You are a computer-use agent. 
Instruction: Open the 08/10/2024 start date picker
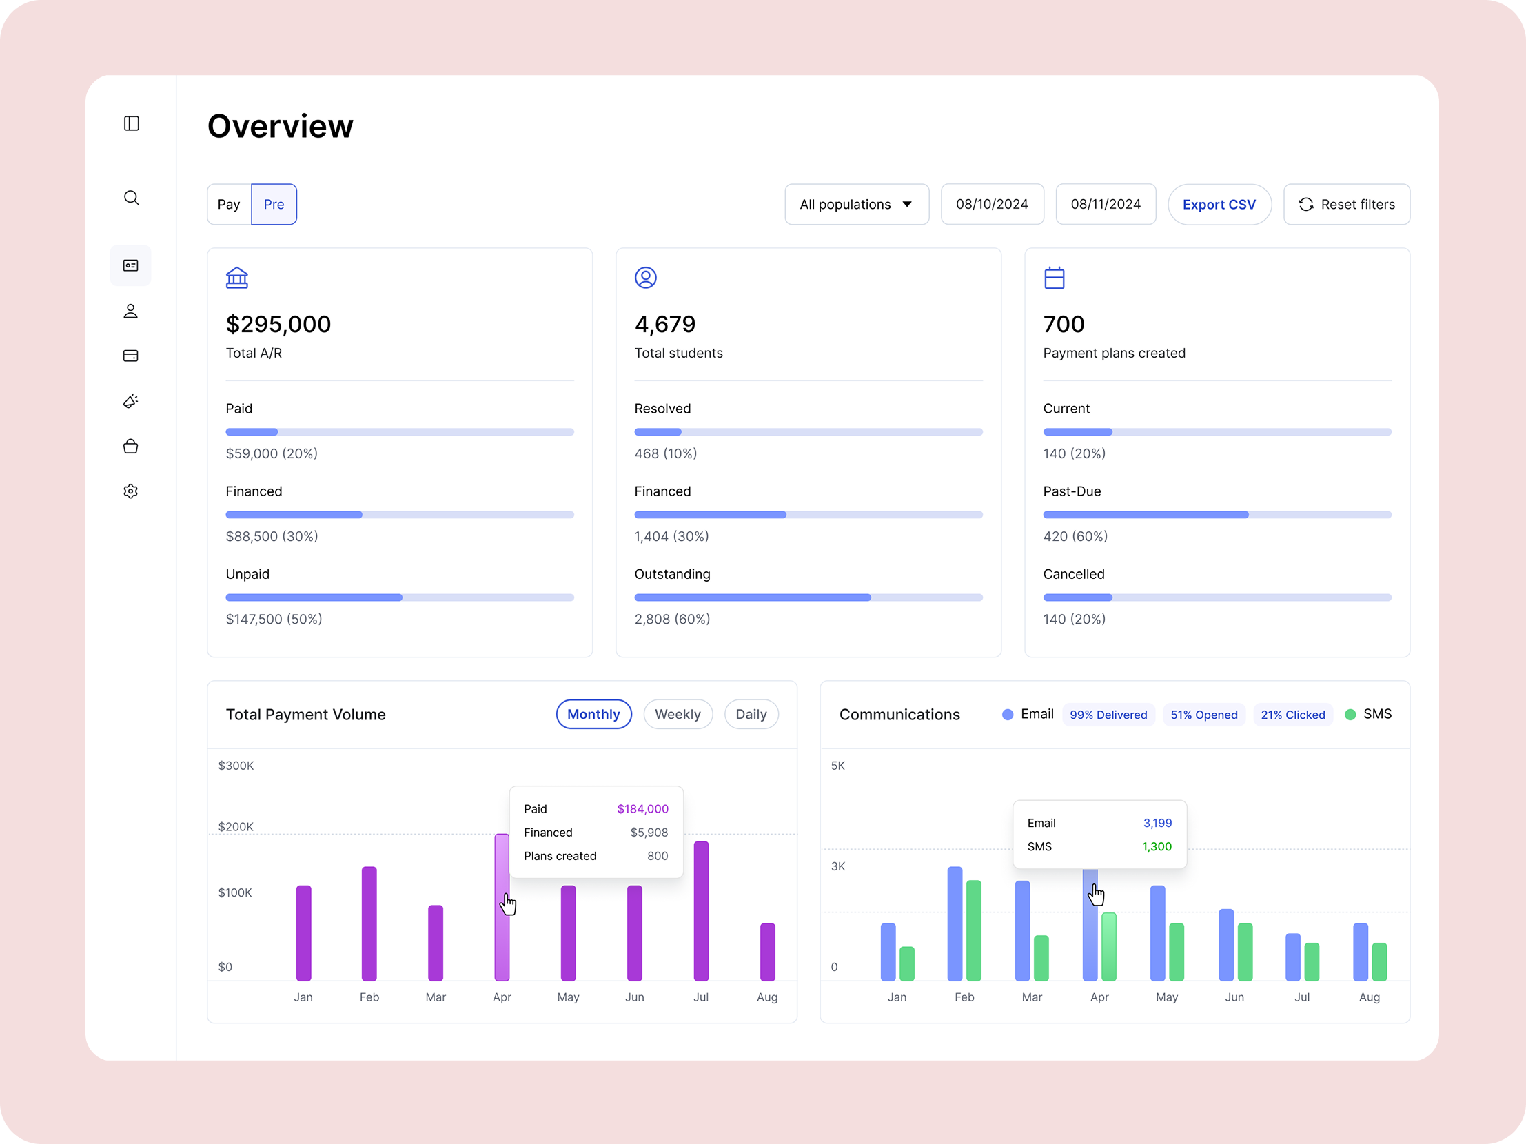(992, 204)
